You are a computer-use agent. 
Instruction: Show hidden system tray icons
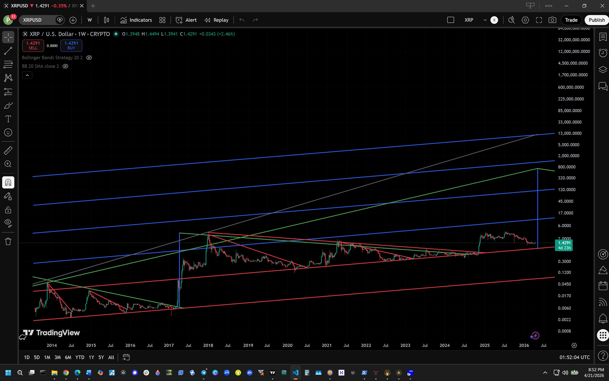point(545,373)
